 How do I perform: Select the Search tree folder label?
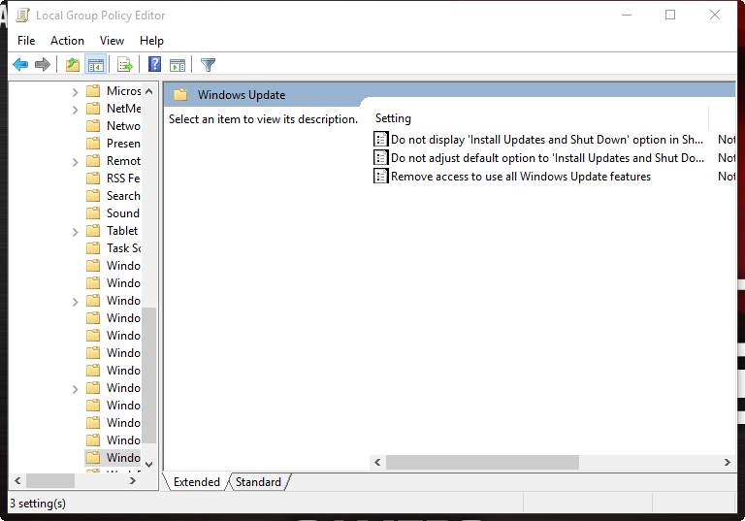pyautogui.click(x=123, y=196)
